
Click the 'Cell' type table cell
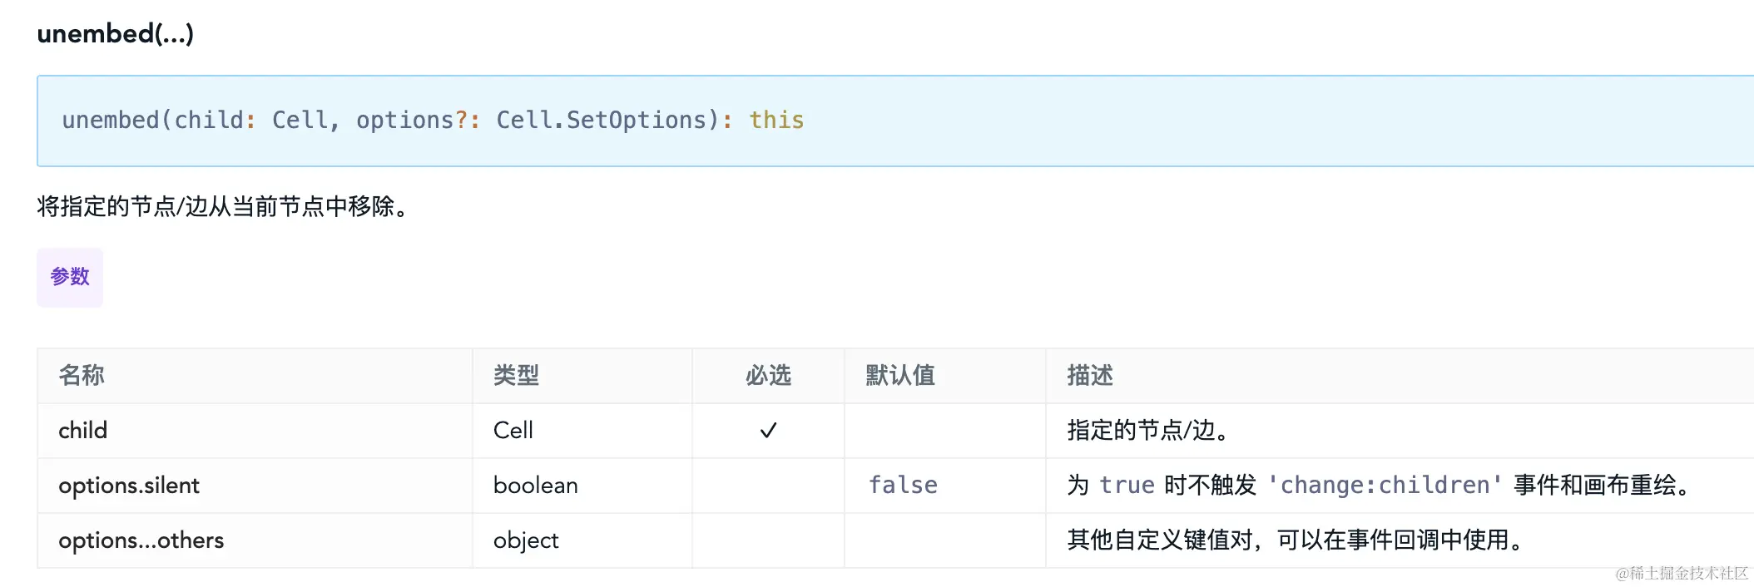(513, 431)
